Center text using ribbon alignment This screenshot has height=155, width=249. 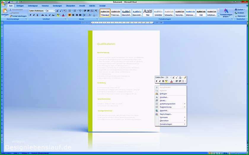pyautogui.click(x=73, y=15)
